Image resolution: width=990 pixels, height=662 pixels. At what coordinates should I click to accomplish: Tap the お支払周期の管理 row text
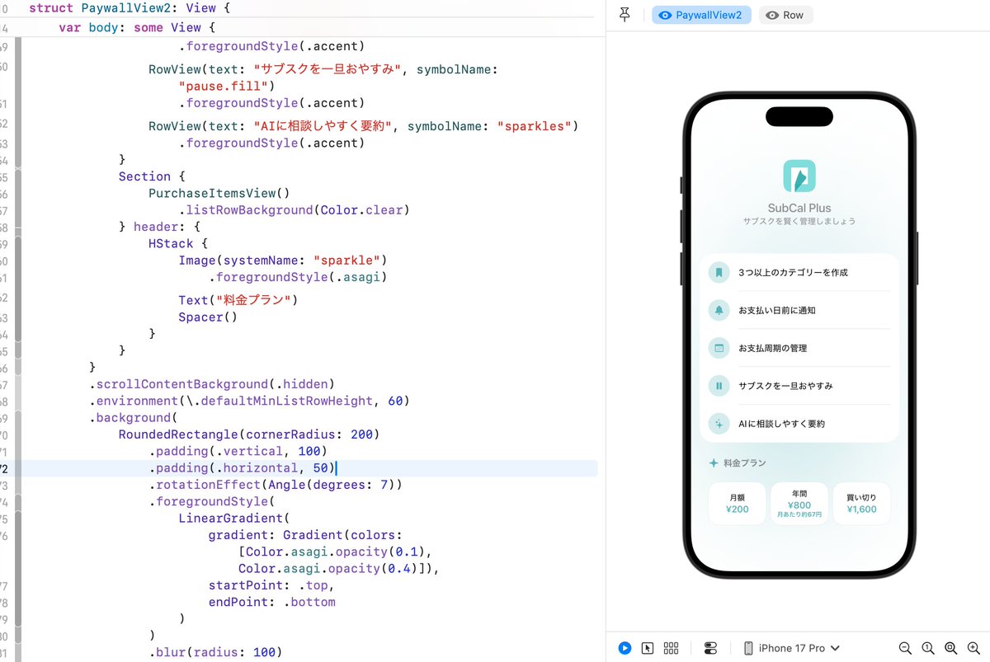pos(772,348)
